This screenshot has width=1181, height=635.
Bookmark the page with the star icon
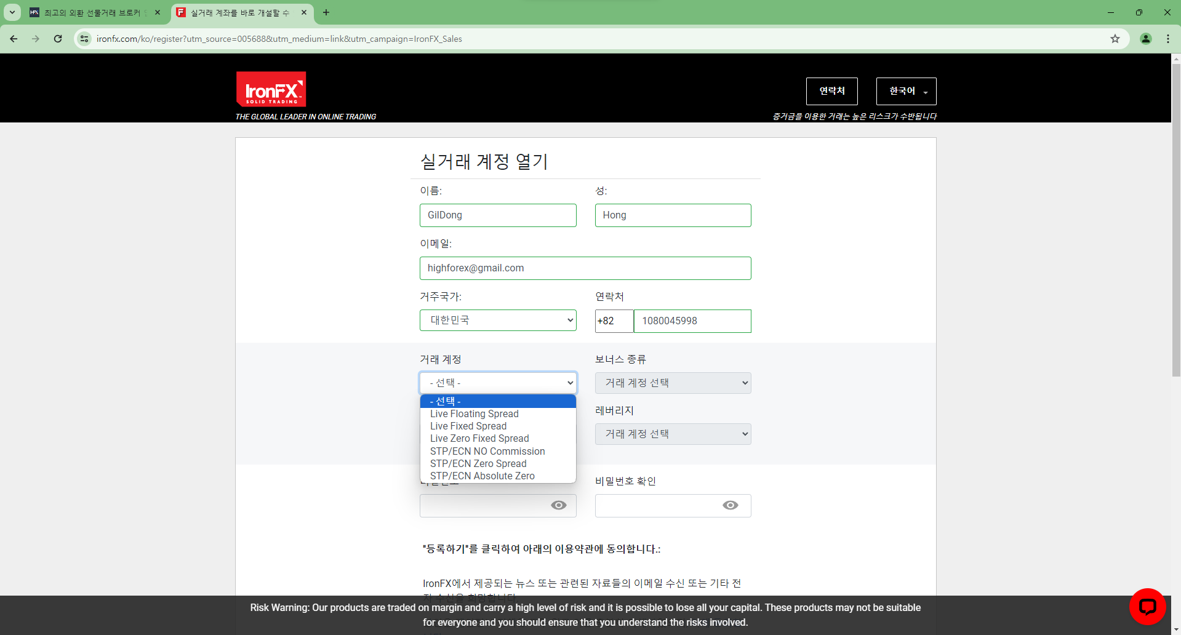1115,38
